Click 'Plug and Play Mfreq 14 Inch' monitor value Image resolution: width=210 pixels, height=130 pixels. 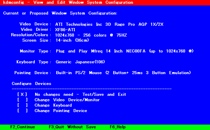[x=125, y=51]
